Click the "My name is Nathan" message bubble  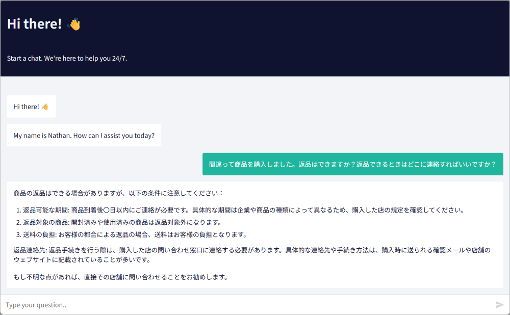pyautogui.click(x=84, y=136)
